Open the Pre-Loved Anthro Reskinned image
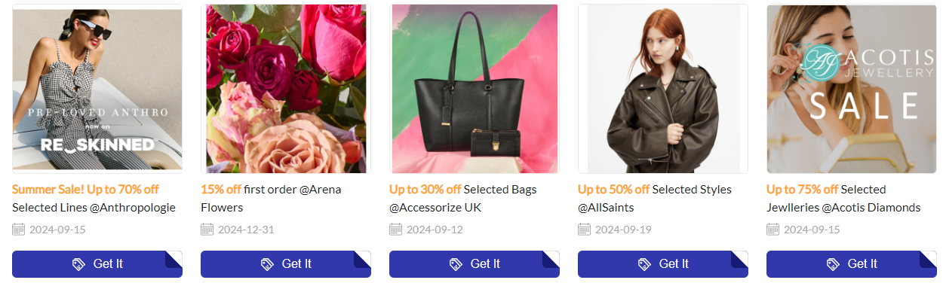 point(97,89)
